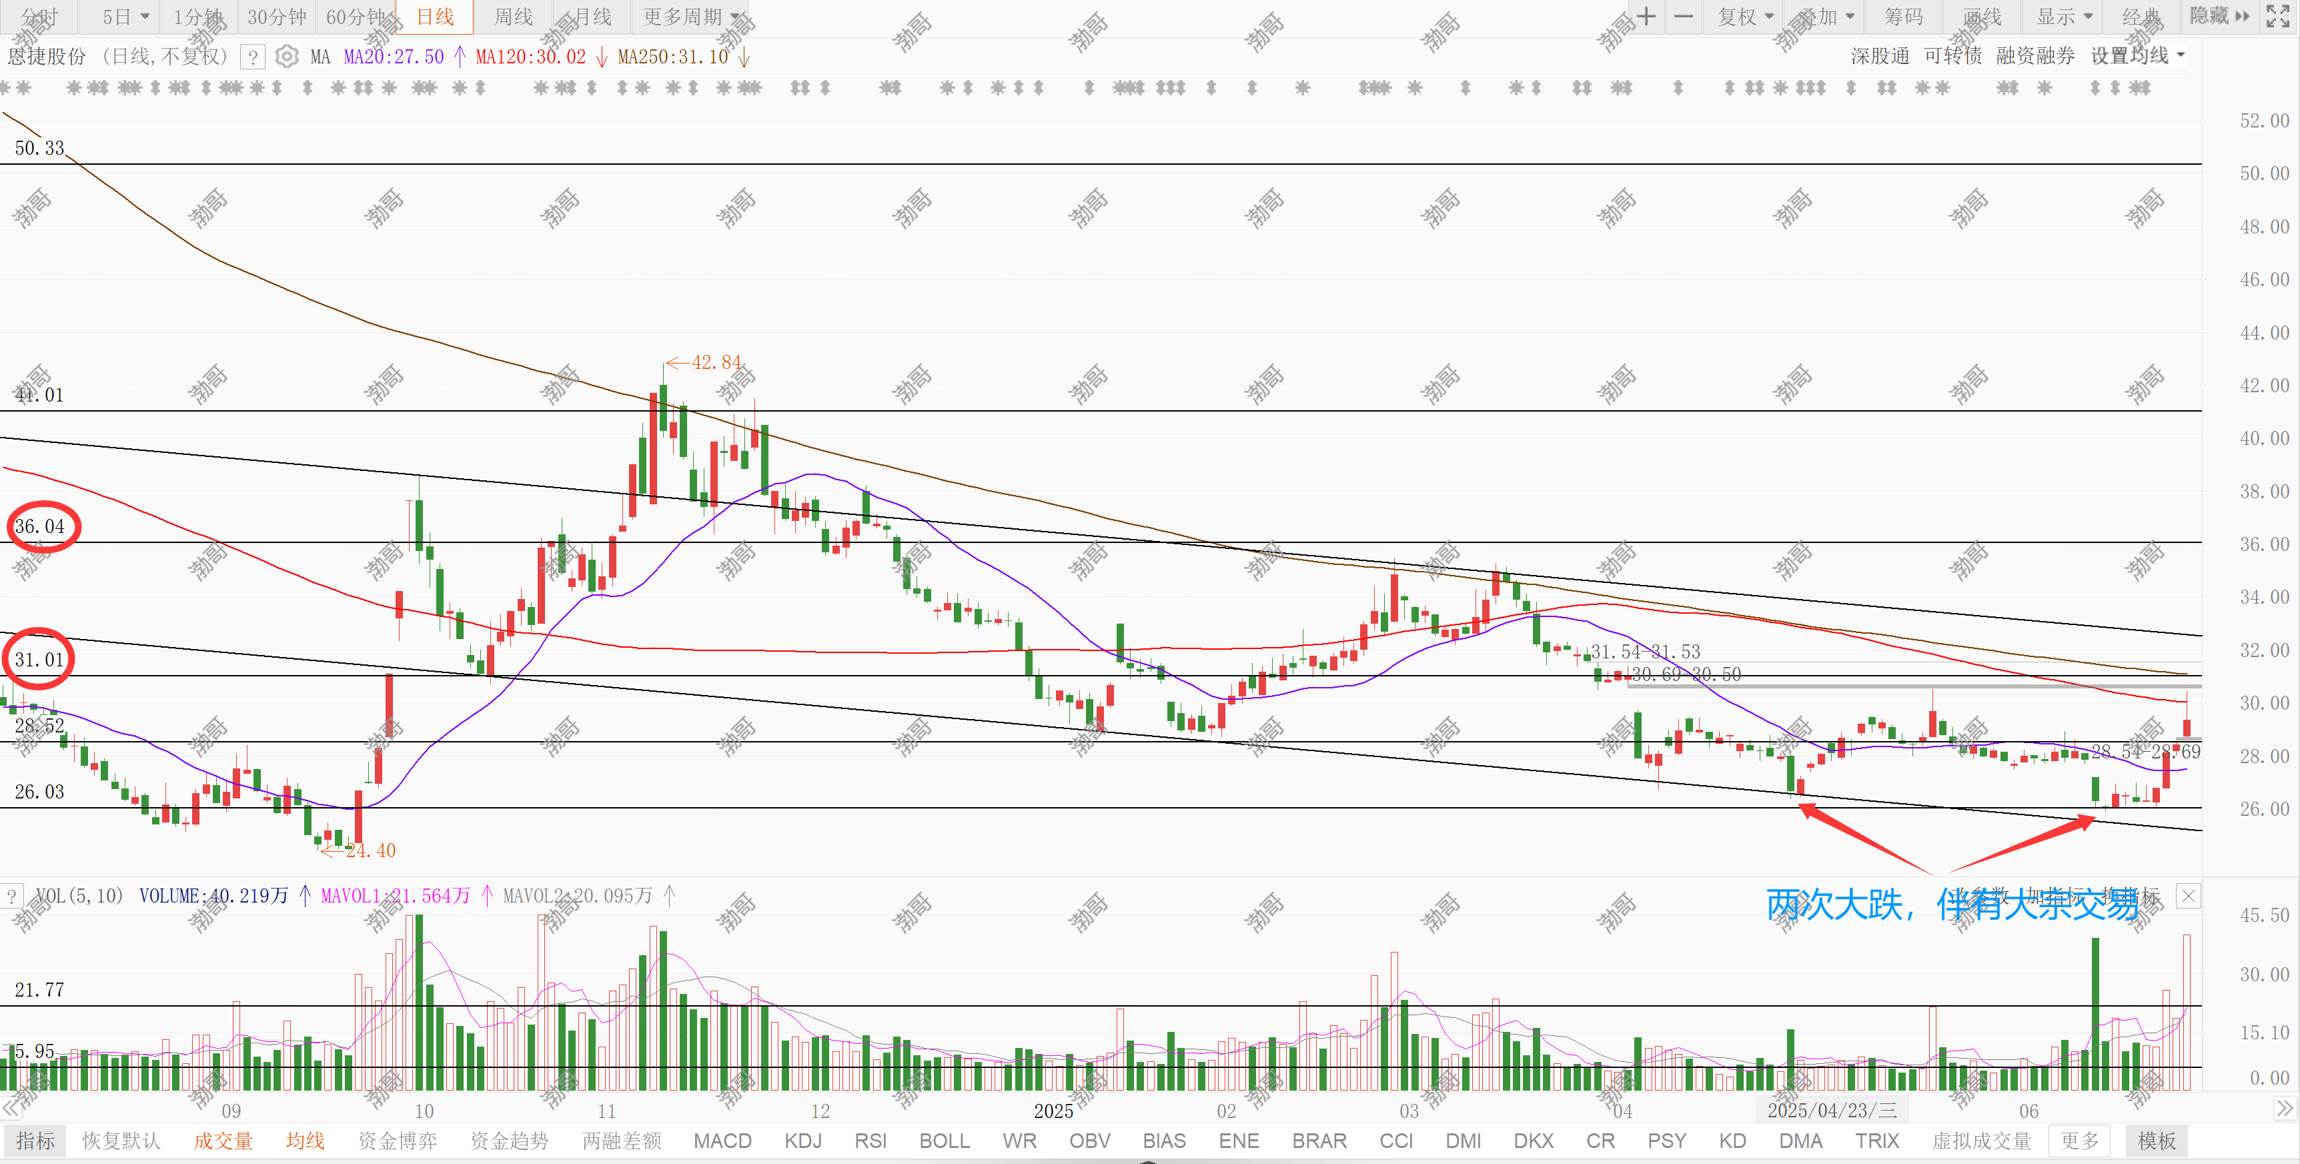Open 更多 indicators button

pos(2081,1141)
